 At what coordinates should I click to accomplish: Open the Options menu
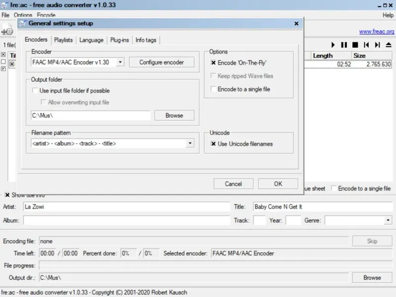(23, 15)
